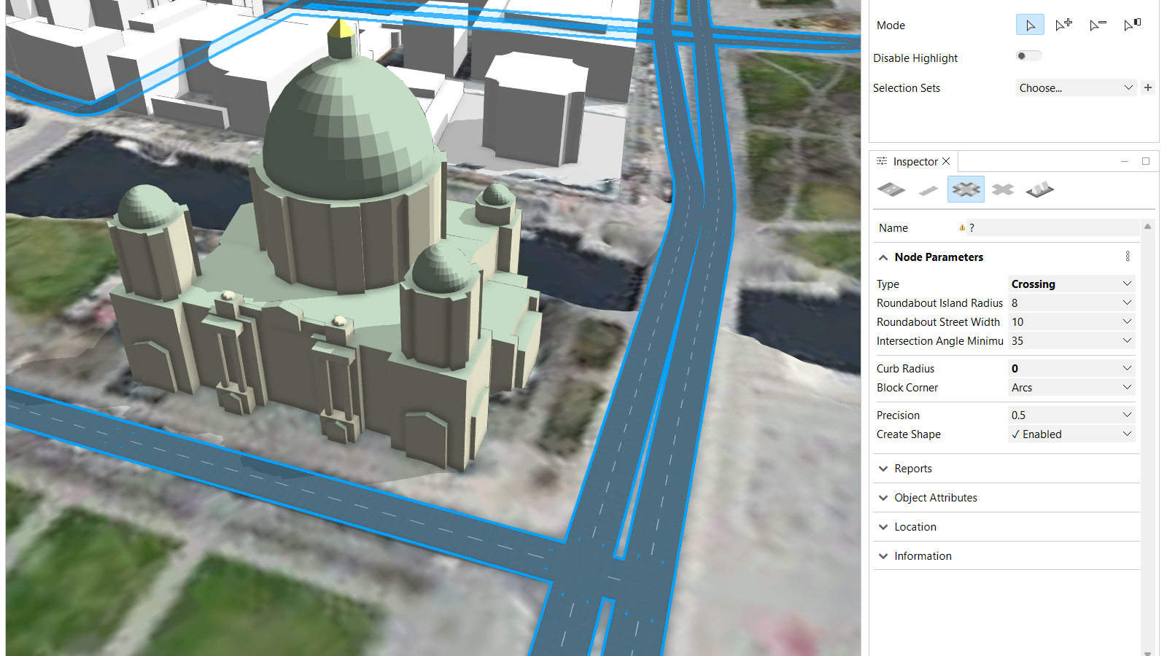Click the highlighted crossing nodes icon
The width and height of the screenshot is (1167, 656).
[x=966, y=190]
